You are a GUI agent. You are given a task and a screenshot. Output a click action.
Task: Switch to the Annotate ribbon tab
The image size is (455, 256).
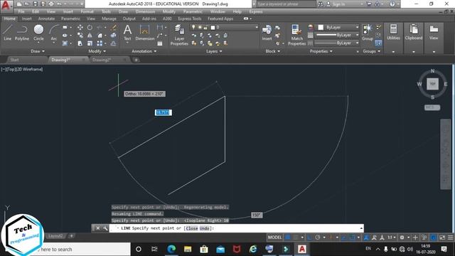click(x=46, y=18)
